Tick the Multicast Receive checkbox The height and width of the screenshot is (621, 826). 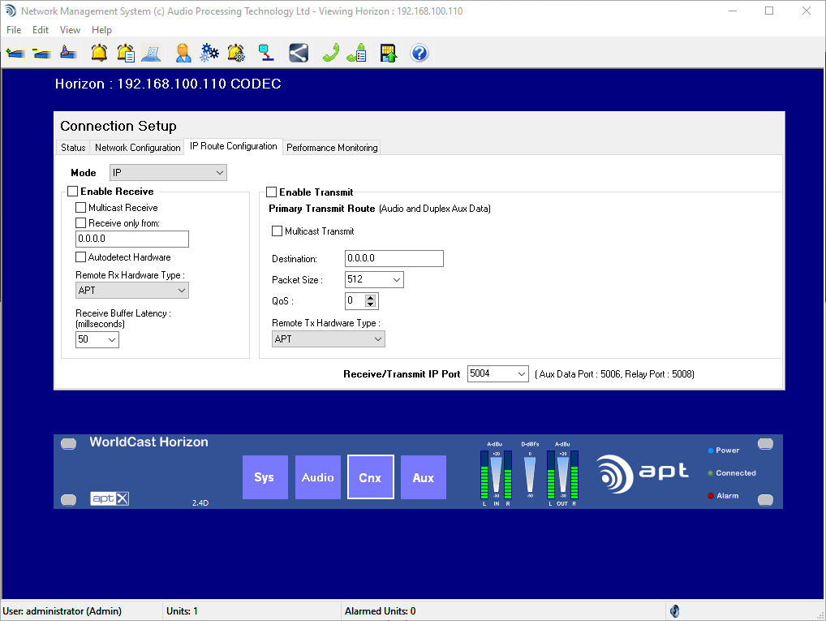(x=80, y=208)
